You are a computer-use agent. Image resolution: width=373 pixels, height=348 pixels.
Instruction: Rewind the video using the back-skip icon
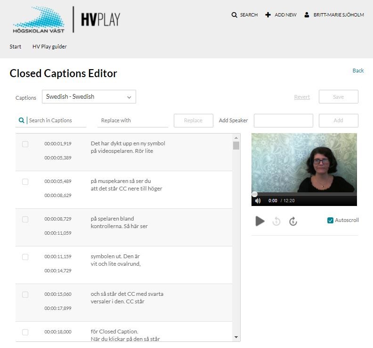point(276,221)
